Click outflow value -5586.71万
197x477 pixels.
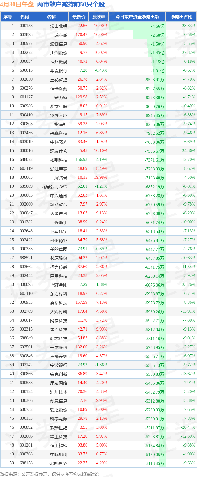point(155,356)
